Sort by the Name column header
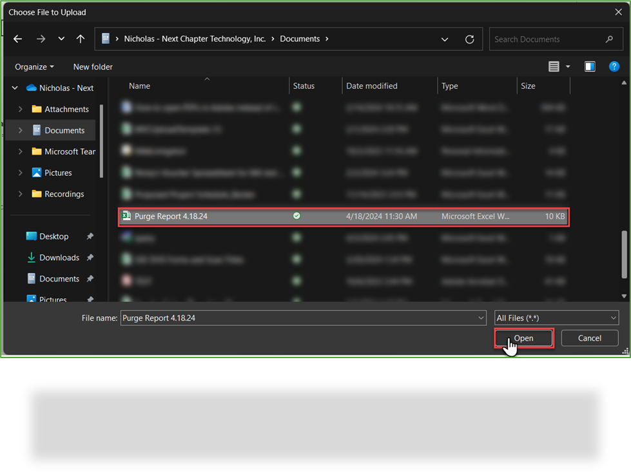 click(x=139, y=86)
